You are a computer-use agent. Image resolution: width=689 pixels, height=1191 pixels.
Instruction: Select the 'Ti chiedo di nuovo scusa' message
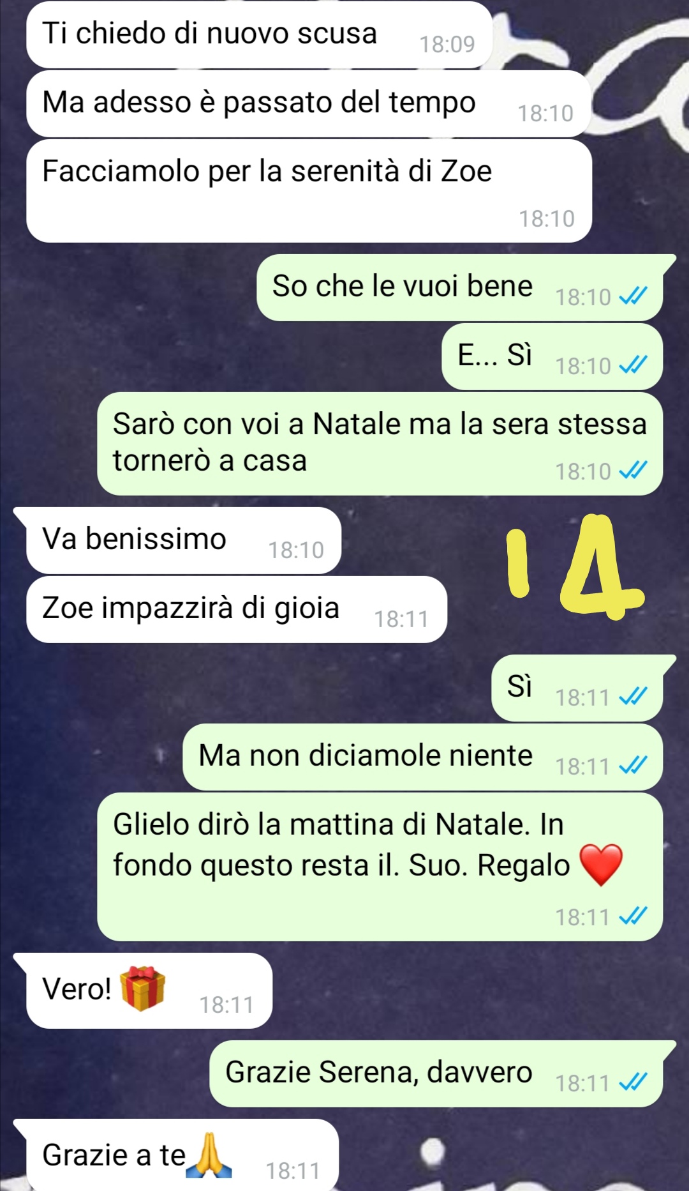(x=259, y=34)
